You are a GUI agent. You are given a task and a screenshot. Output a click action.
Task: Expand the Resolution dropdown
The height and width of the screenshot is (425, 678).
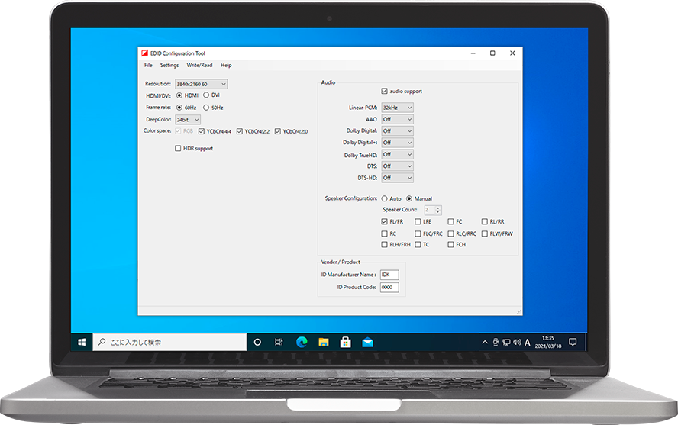click(202, 84)
